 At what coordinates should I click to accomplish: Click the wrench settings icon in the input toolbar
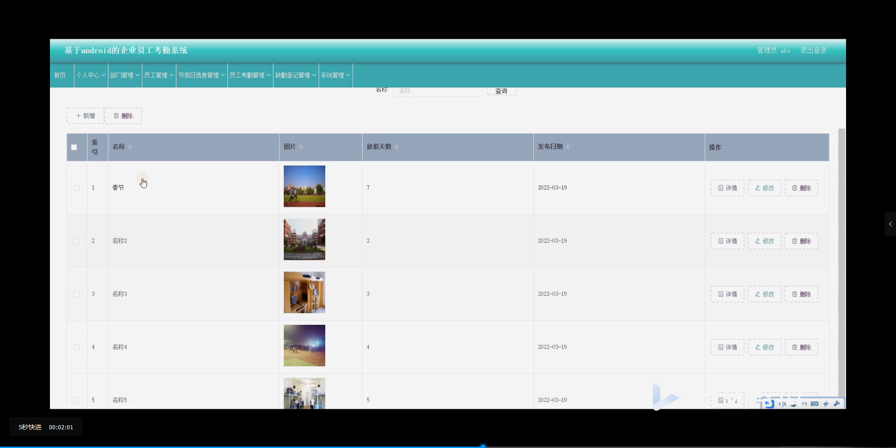click(x=838, y=404)
